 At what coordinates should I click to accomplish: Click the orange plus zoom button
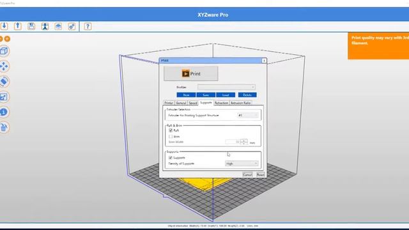coord(7,39)
